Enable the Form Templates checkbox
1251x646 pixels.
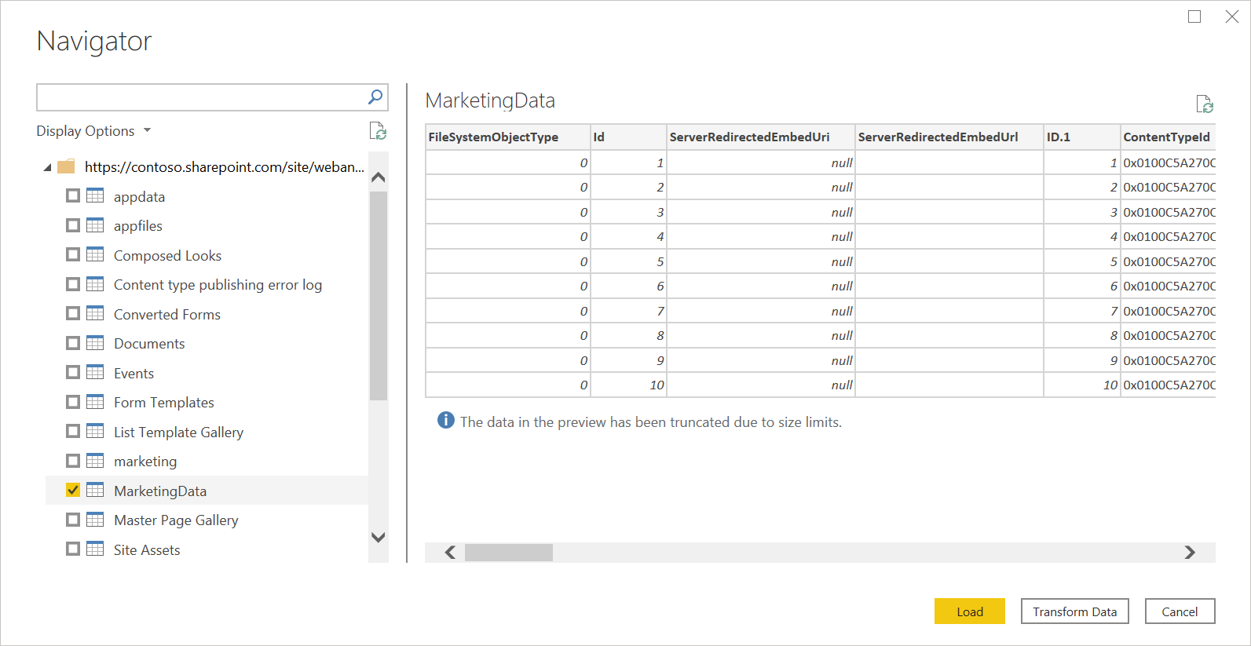click(x=73, y=402)
